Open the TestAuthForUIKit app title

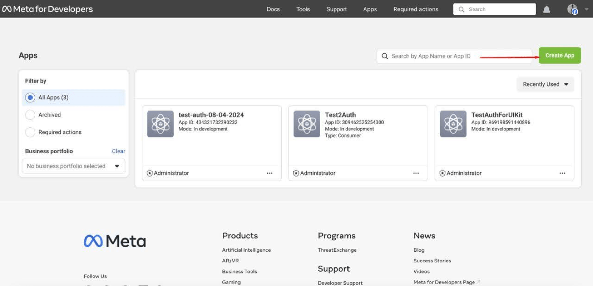[497, 115]
